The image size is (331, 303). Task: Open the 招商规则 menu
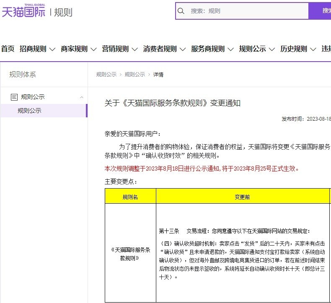pos(33,49)
